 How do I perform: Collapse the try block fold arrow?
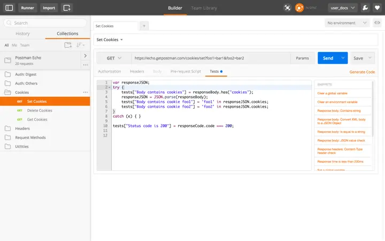(109, 87)
